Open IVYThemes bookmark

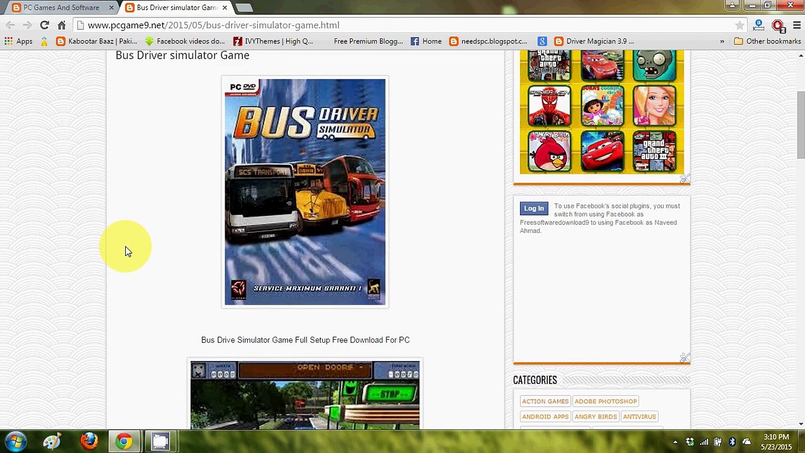[x=272, y=42]
